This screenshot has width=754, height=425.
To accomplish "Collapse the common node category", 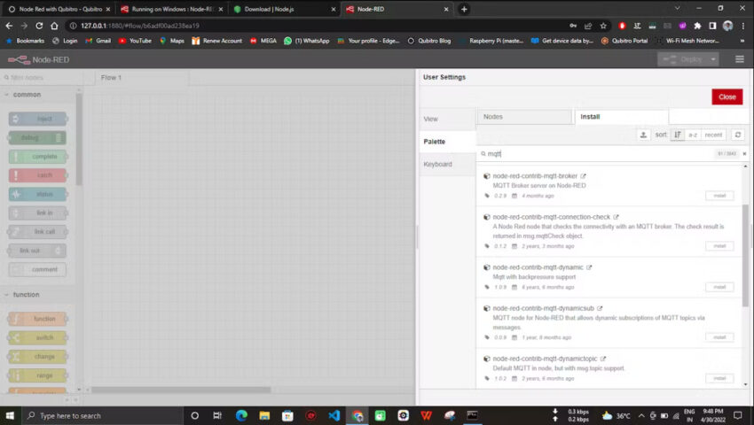I will tap(27, 95).
